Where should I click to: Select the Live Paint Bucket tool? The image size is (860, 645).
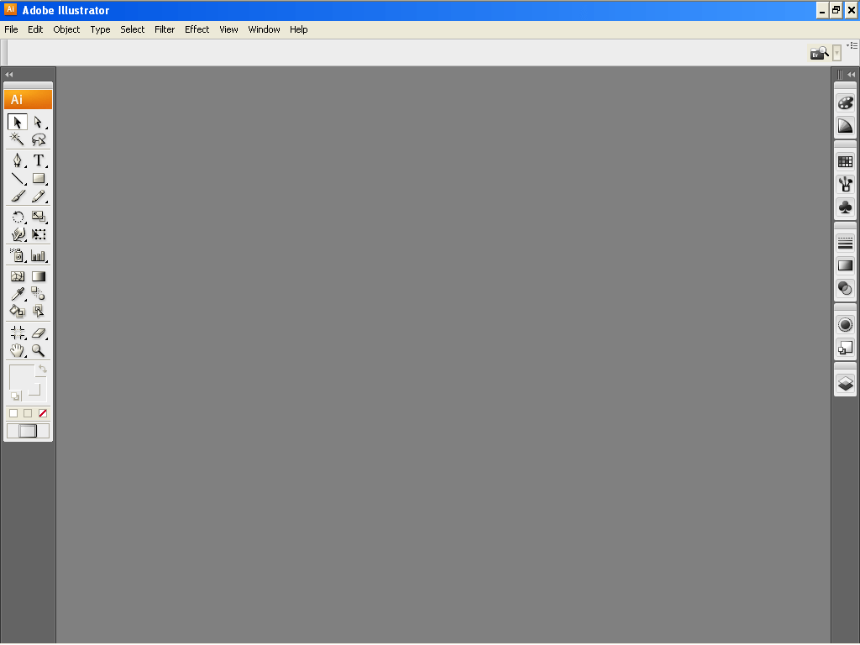[17, 311]
